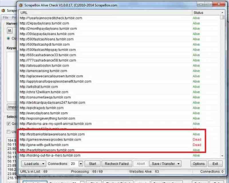
Task: Select the everydayloans.tumblr.com URL
Action: [44, 113]
